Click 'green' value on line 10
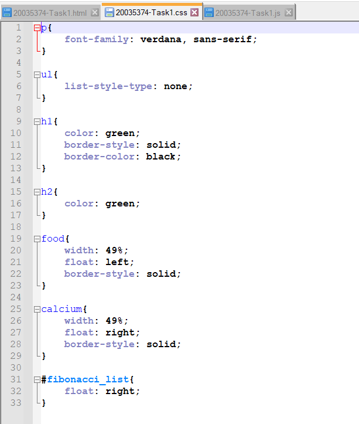 coord(120,133)
